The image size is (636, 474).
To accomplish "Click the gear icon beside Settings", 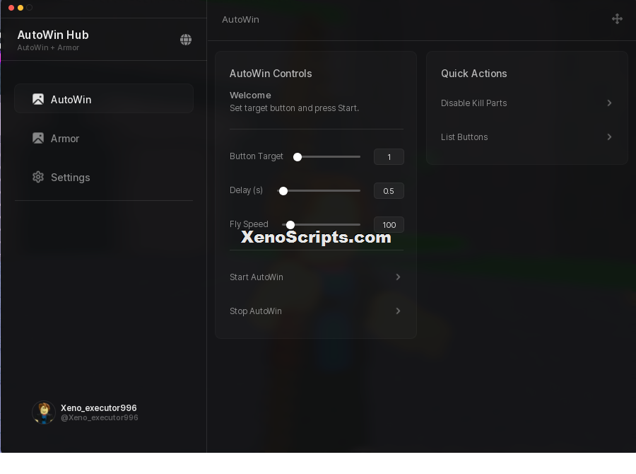I will coord(38,177).
